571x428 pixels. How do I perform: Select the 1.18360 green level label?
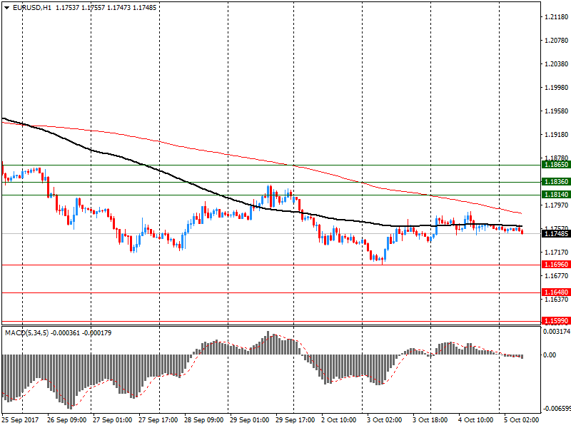[x=556, y=182]
